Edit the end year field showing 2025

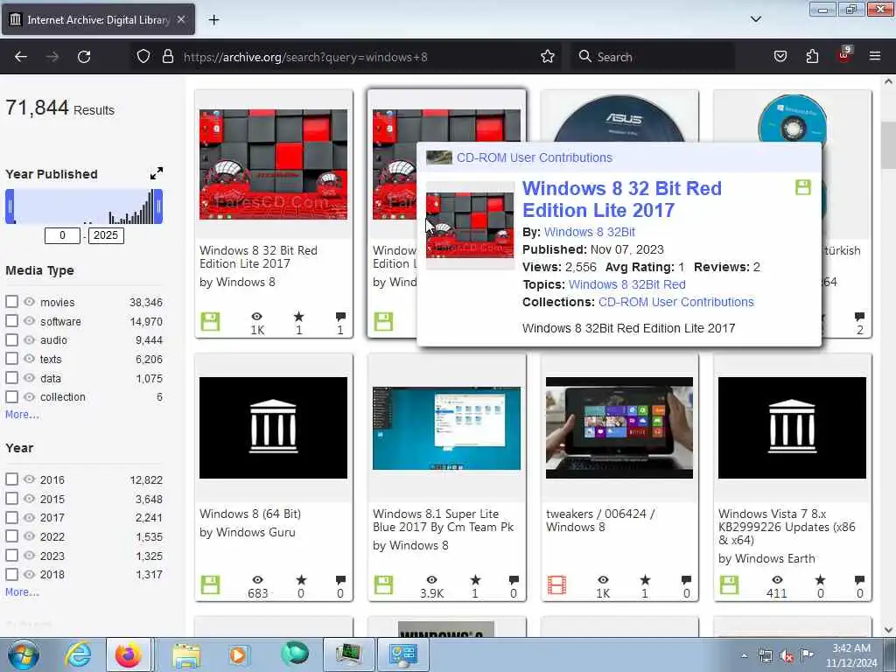tap(106, 235)
